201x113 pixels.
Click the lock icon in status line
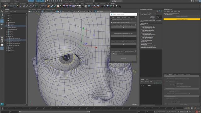(x=45, y=1)
